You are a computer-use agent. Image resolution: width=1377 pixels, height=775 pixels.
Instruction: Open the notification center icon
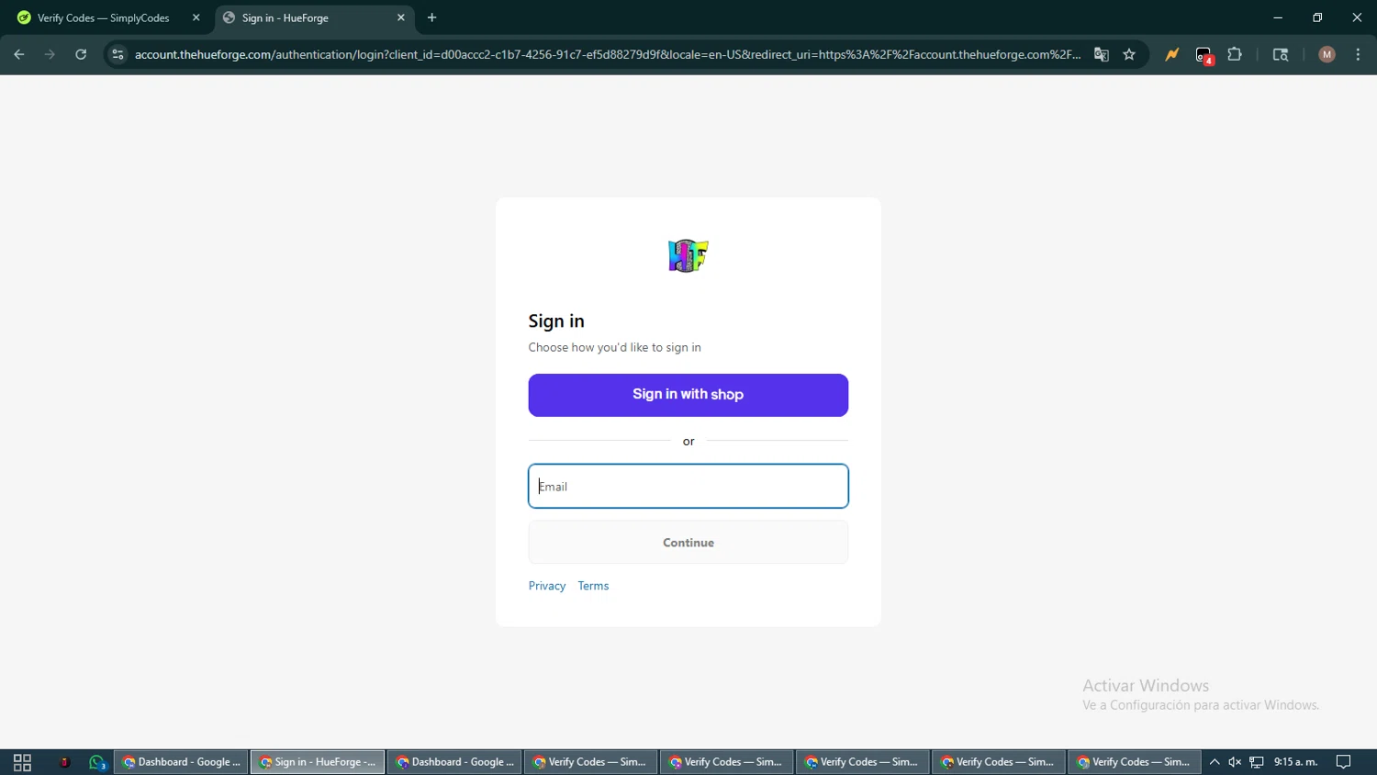click(x=1344, y=762)
